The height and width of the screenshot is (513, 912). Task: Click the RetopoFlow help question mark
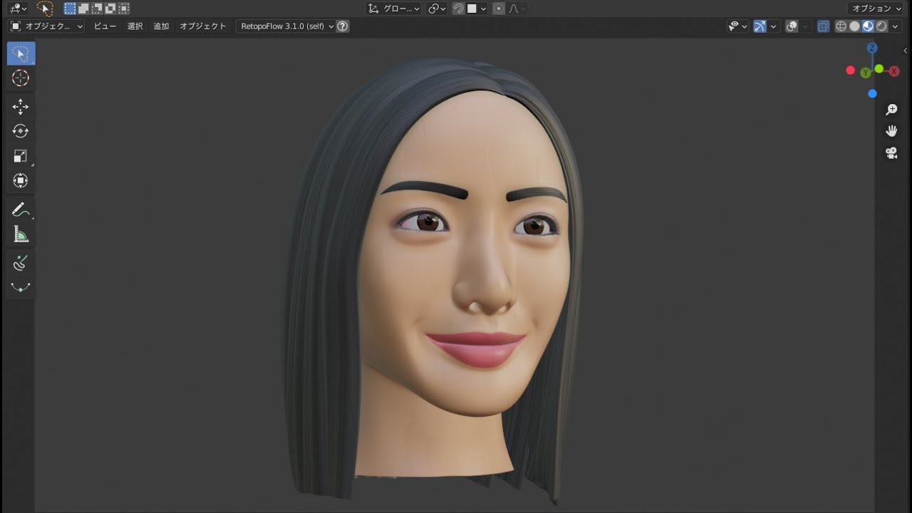click(x=343, y=26)
